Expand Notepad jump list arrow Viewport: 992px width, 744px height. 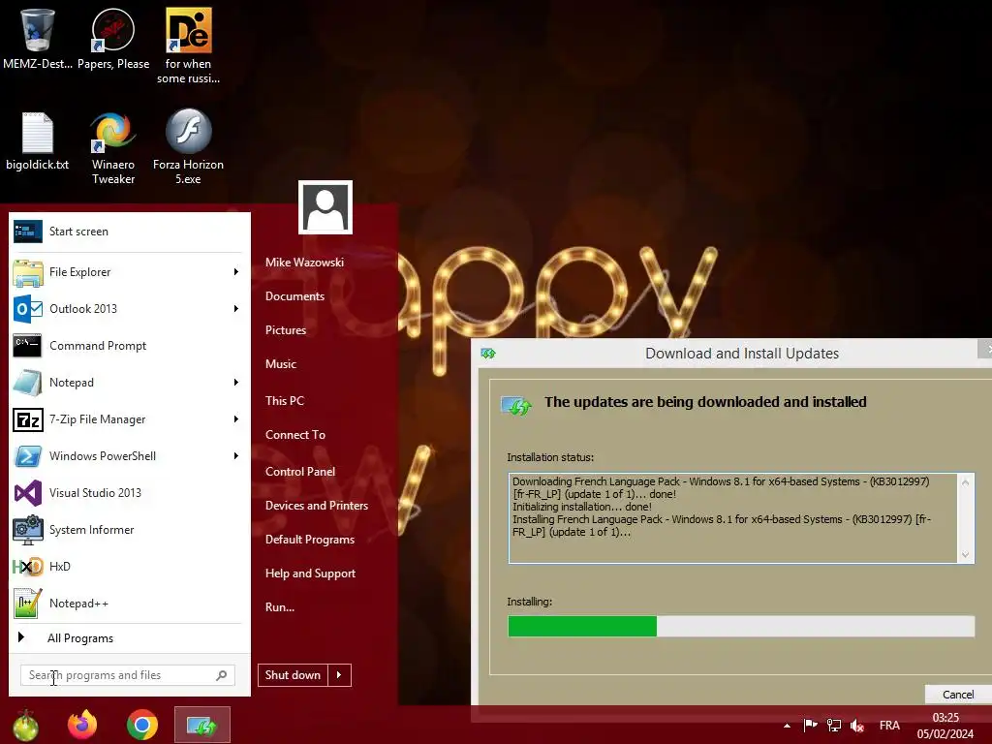coord(236,382)
